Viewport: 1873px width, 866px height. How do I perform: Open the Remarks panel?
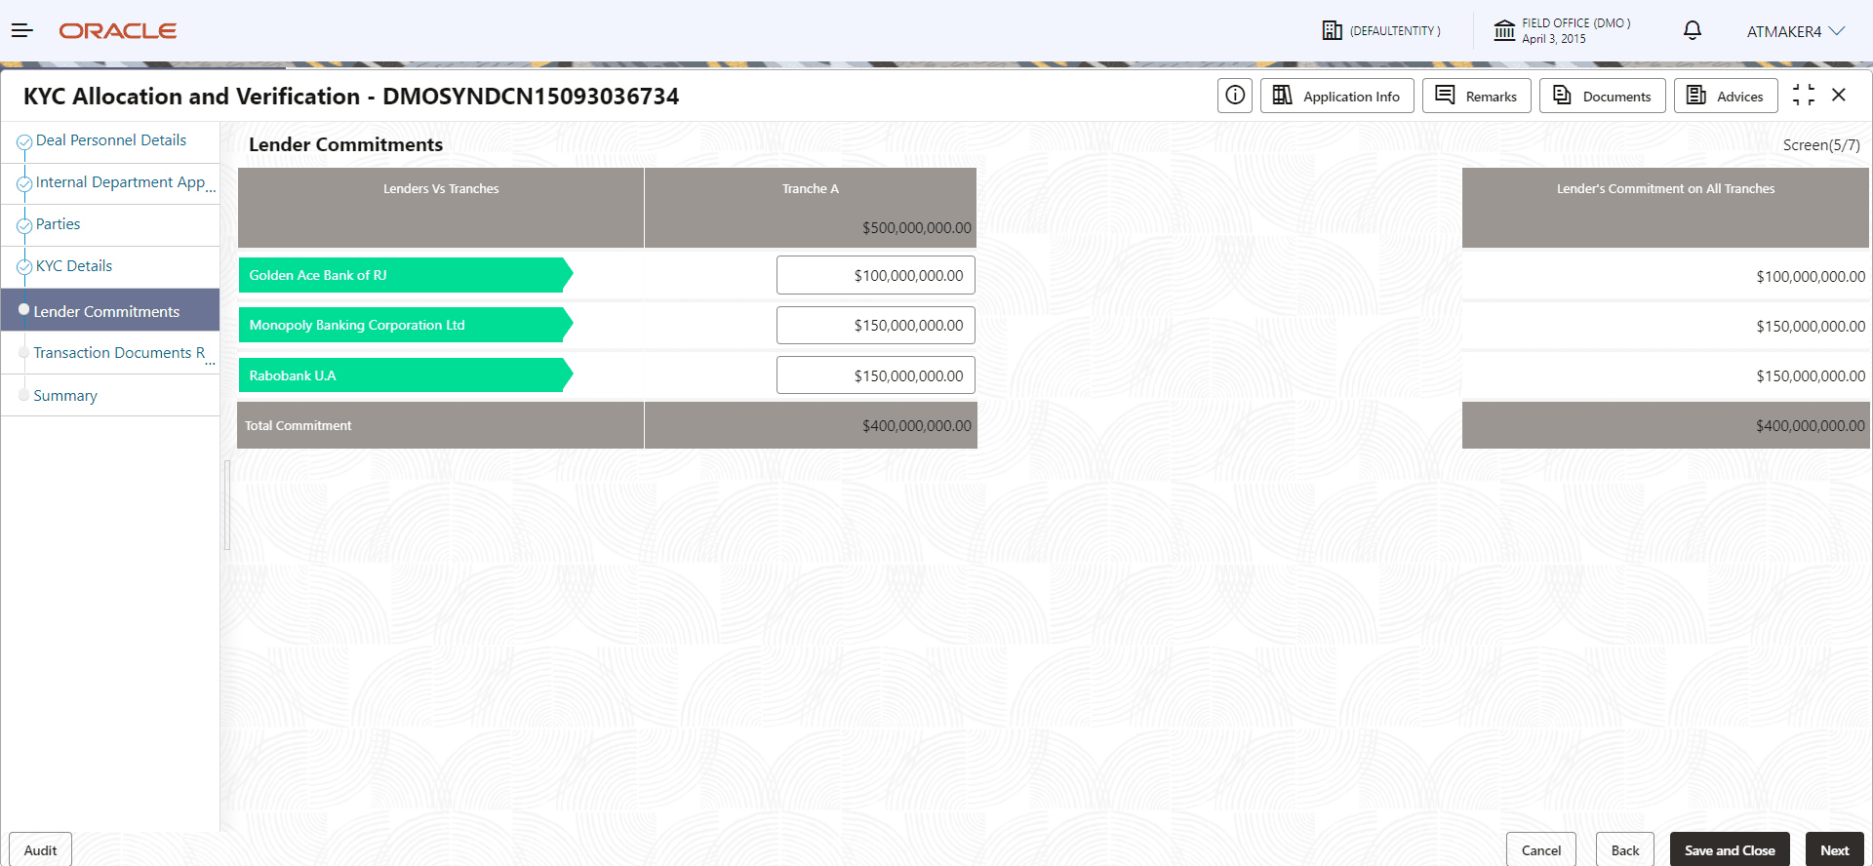(x=1476, y=96)
